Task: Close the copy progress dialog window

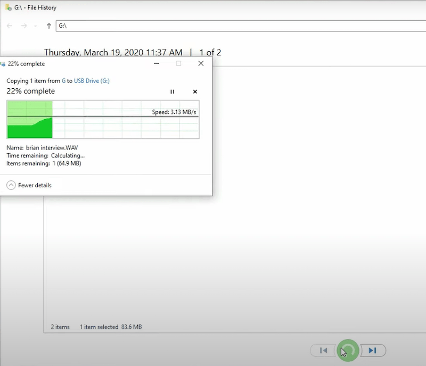Action: tap(201, 63)
